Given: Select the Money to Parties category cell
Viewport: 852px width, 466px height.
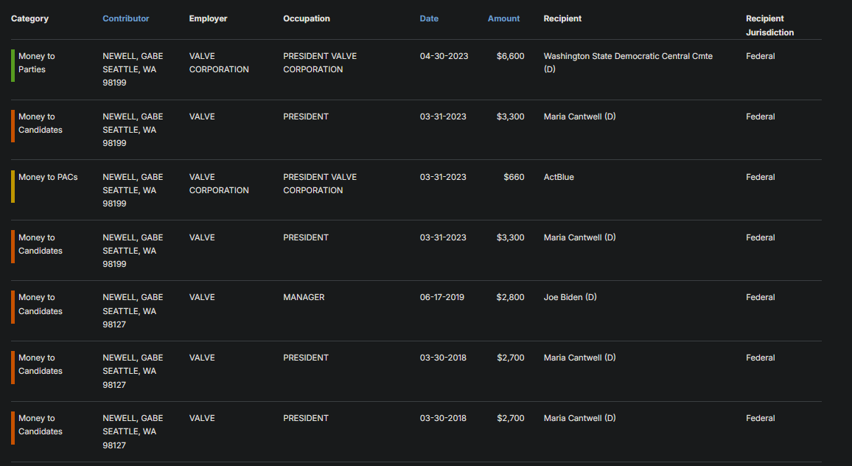Looking at the screenshot, I should [x=36, y=63].
